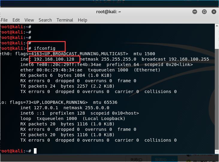Click the loopback address 127.0.0.1
The image size is (219, 162).
[x=46, y=108]
